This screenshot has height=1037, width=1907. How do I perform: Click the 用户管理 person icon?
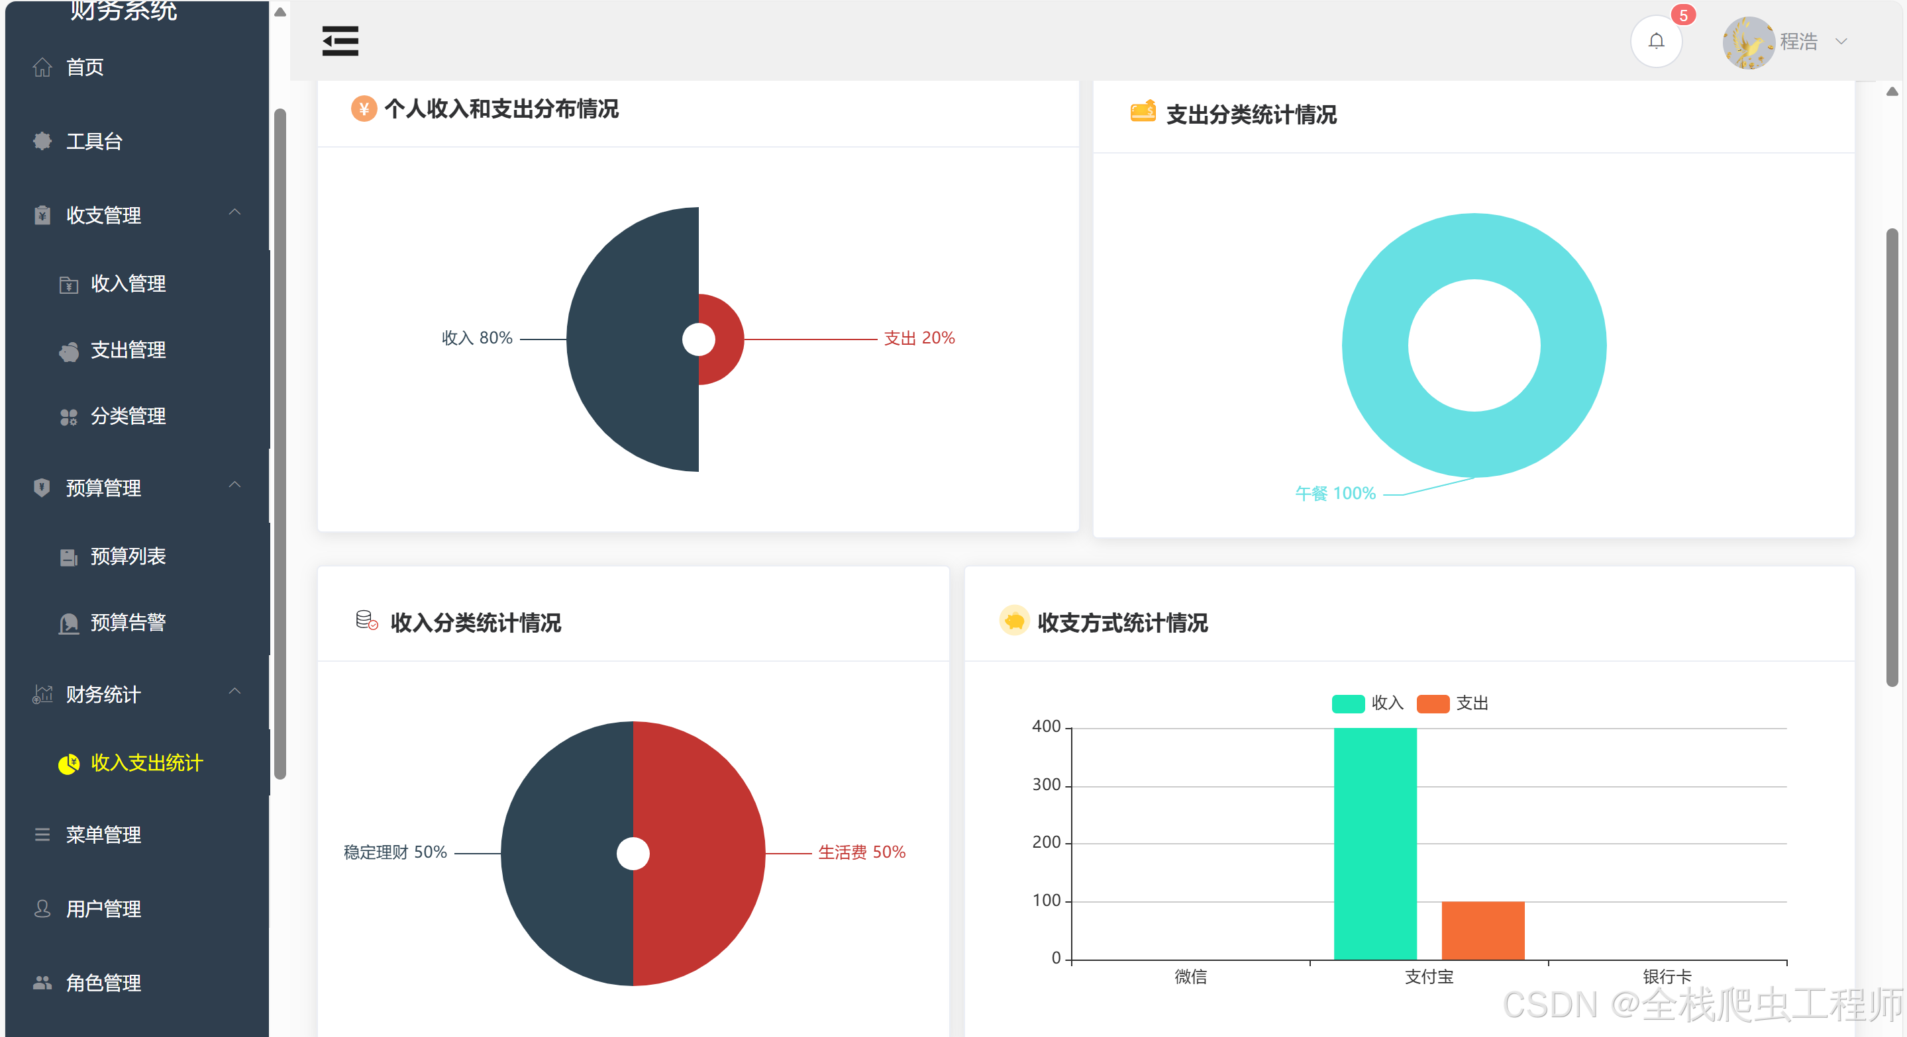(42, 909)
